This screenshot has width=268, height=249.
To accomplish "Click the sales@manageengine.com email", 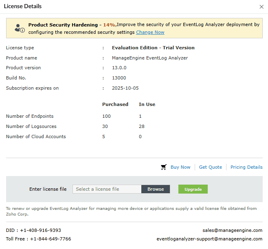I will (x=233, y=230).
